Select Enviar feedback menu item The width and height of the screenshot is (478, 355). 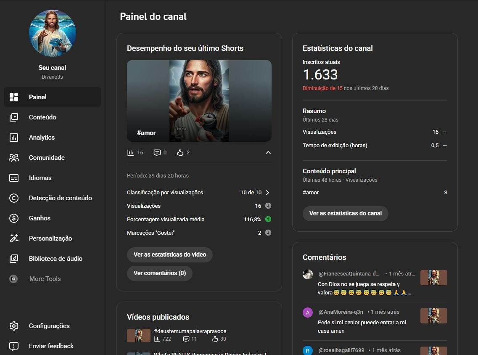51,346
